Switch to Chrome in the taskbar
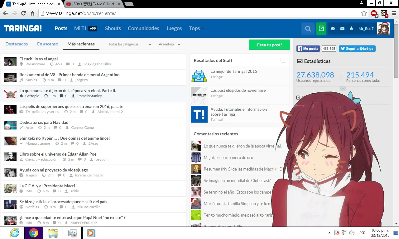This screenshot has height=239, width=399. [34, 233]
